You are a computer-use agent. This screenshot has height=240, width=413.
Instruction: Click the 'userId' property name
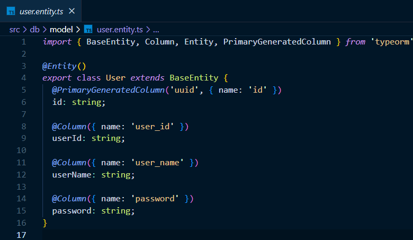(x=67, y=138)
